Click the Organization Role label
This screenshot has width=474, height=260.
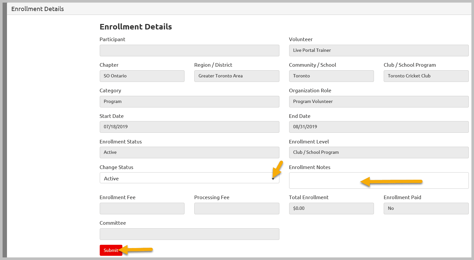click(310, 91)
